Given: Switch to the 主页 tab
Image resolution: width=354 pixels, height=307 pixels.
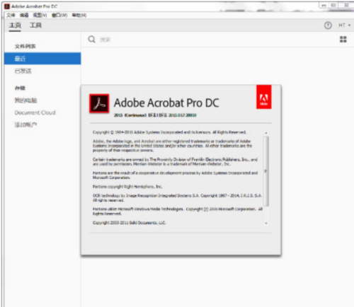Looking at the screenshot, I should 15,25.
